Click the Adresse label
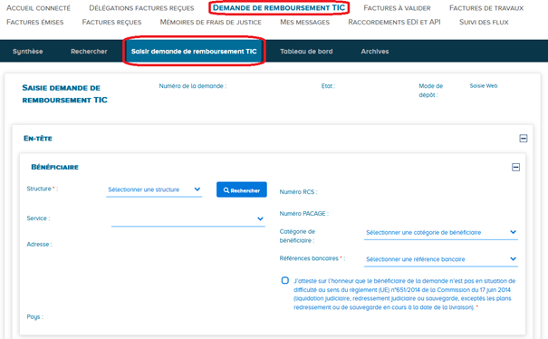Viewport: 548px width, 339px height. (39, 244)
